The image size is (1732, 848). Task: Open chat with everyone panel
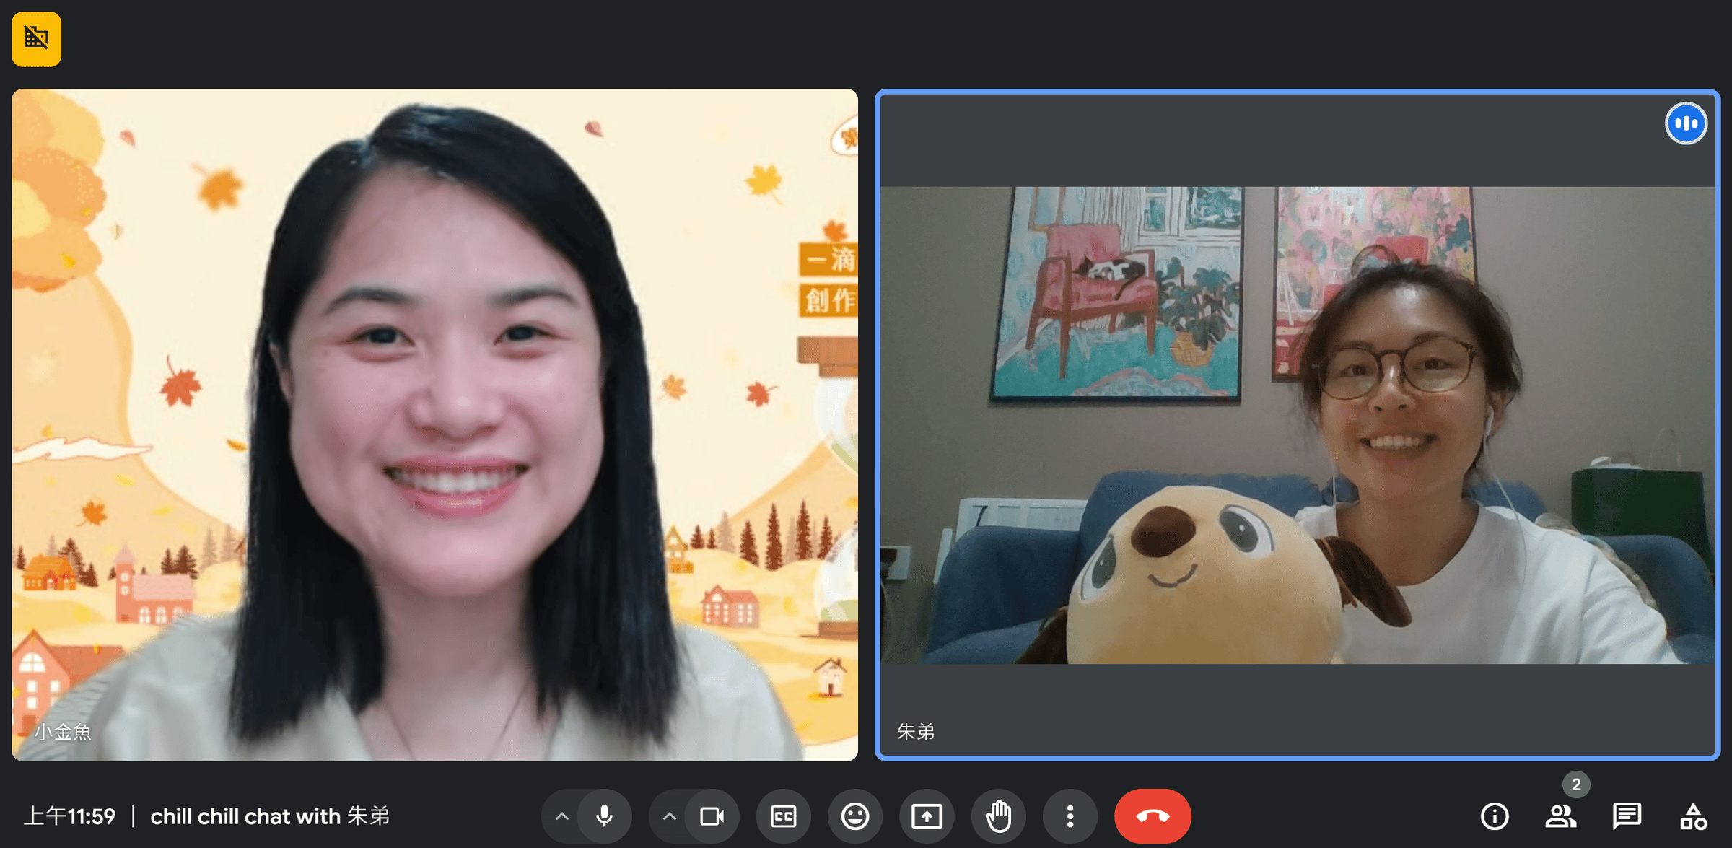click(x=1627, y=816)
